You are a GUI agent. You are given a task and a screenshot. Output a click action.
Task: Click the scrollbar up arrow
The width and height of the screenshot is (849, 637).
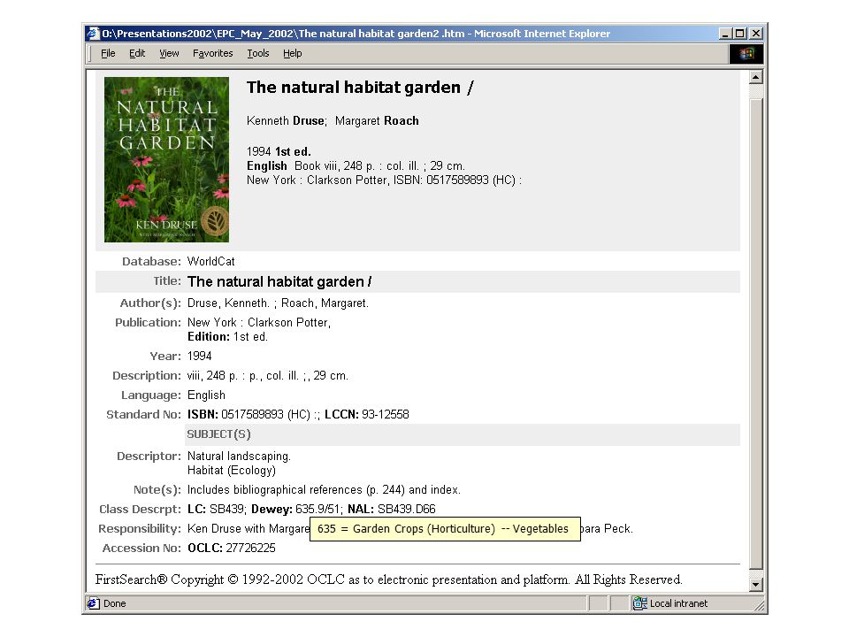756,77
